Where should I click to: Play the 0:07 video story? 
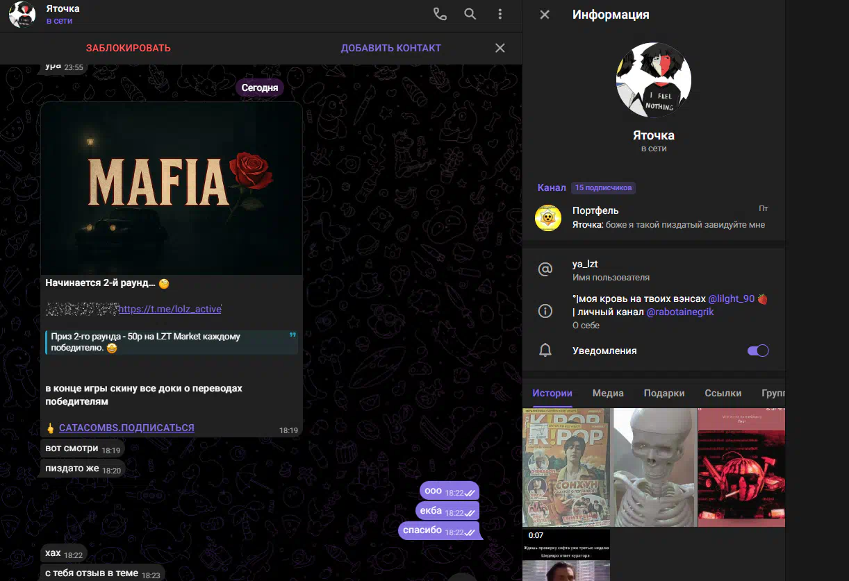[566, 555]
